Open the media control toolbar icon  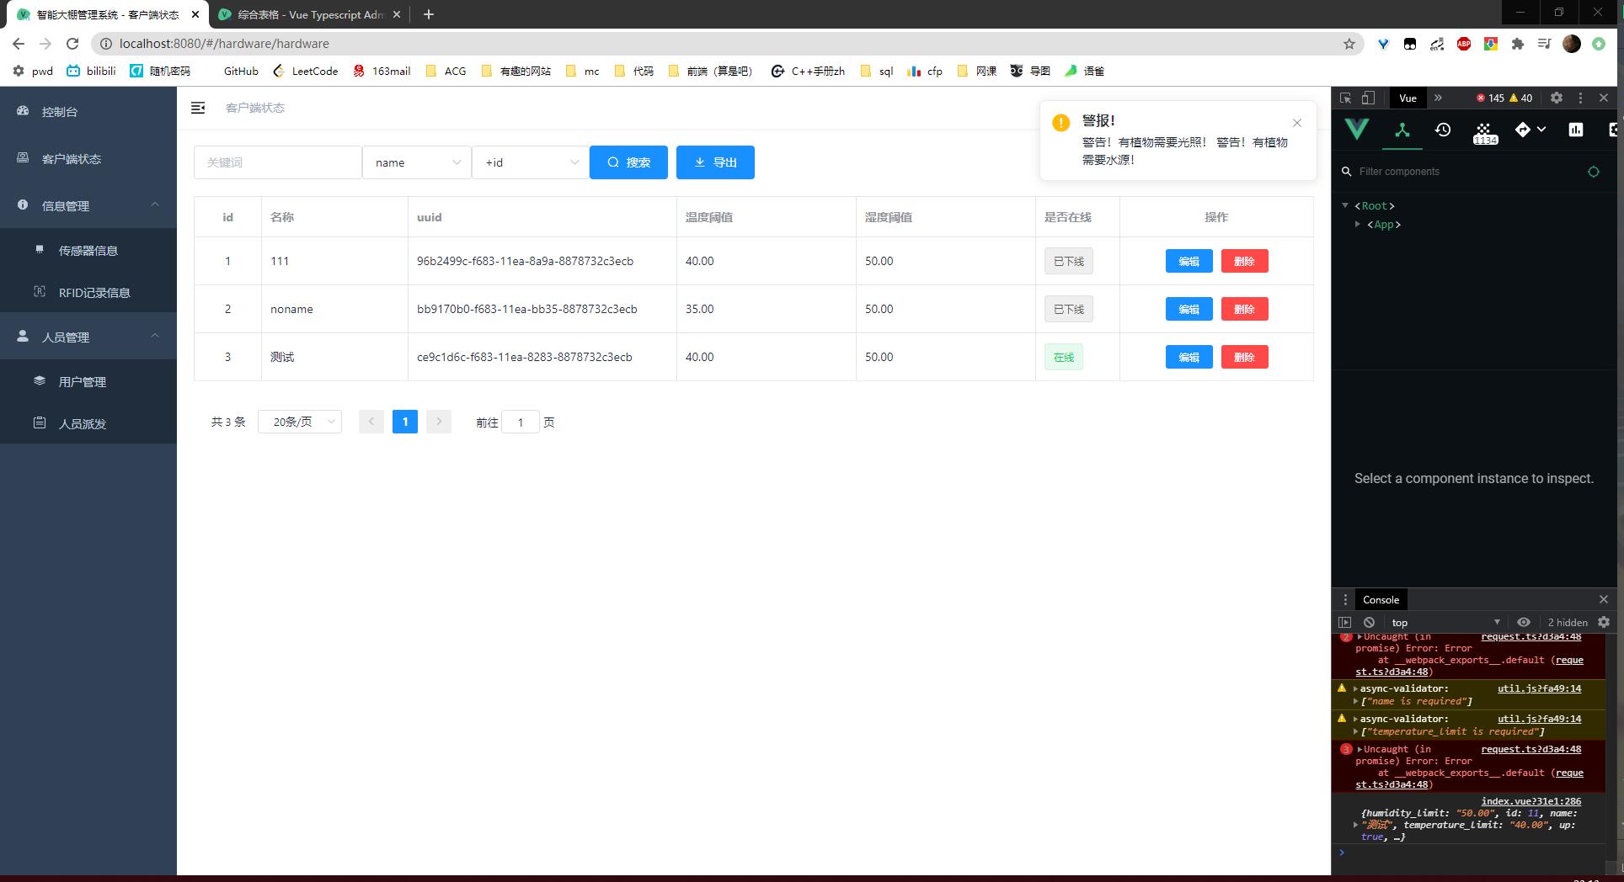1545,44
